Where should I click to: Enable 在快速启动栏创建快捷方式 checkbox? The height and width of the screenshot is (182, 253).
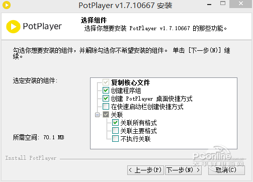pyautogui.click(x=106, y=107)
